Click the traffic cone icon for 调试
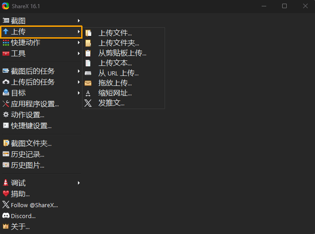 pyautogui.click(x=6, y=183)
